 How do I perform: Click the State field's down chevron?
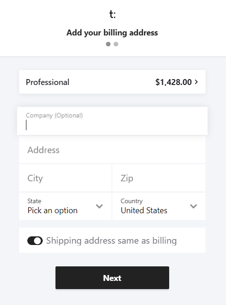100,206
